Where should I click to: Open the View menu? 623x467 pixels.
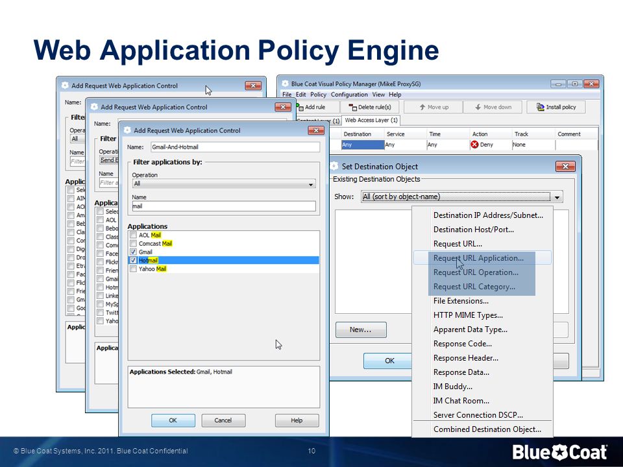coord(378,95)
